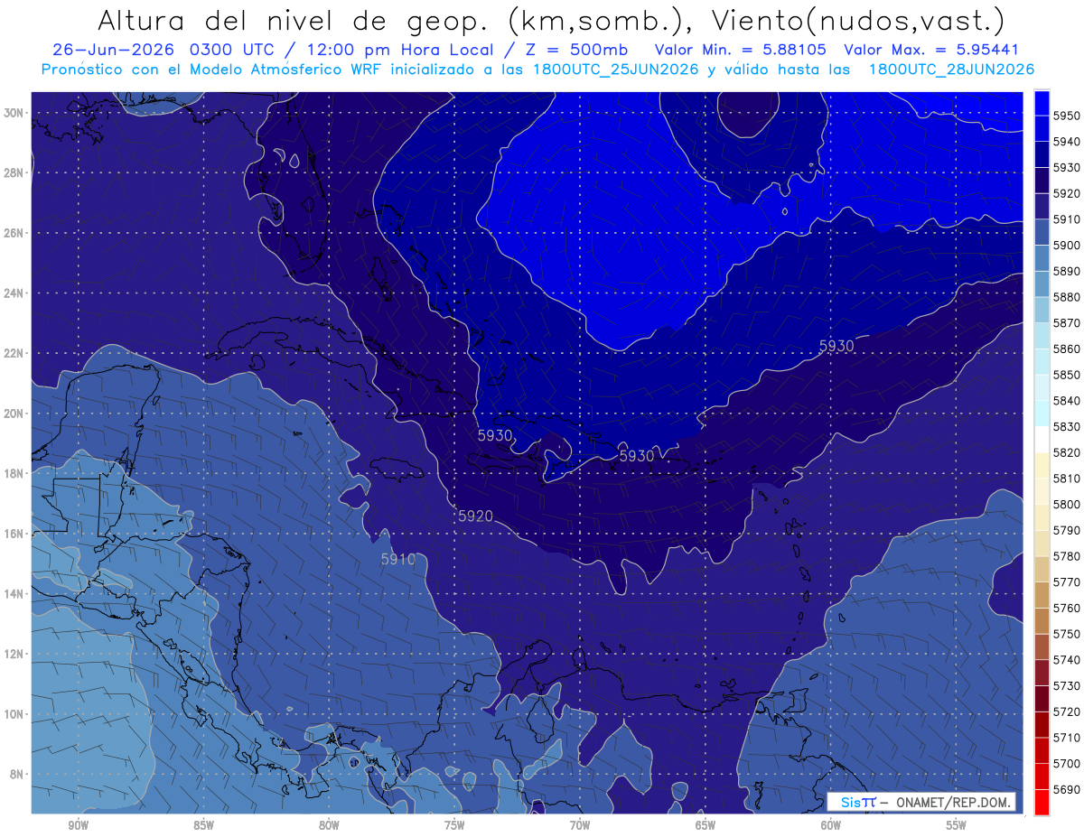The width and height of the screenshot is (1084, 837).
Task: Click the 85W longitude axis label
Action: (203, 825)
